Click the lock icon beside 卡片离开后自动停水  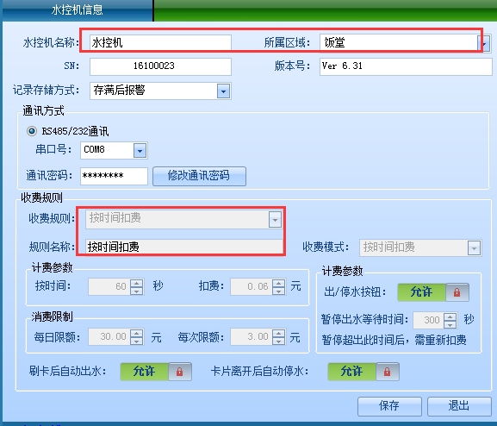[x=388, y=372]
